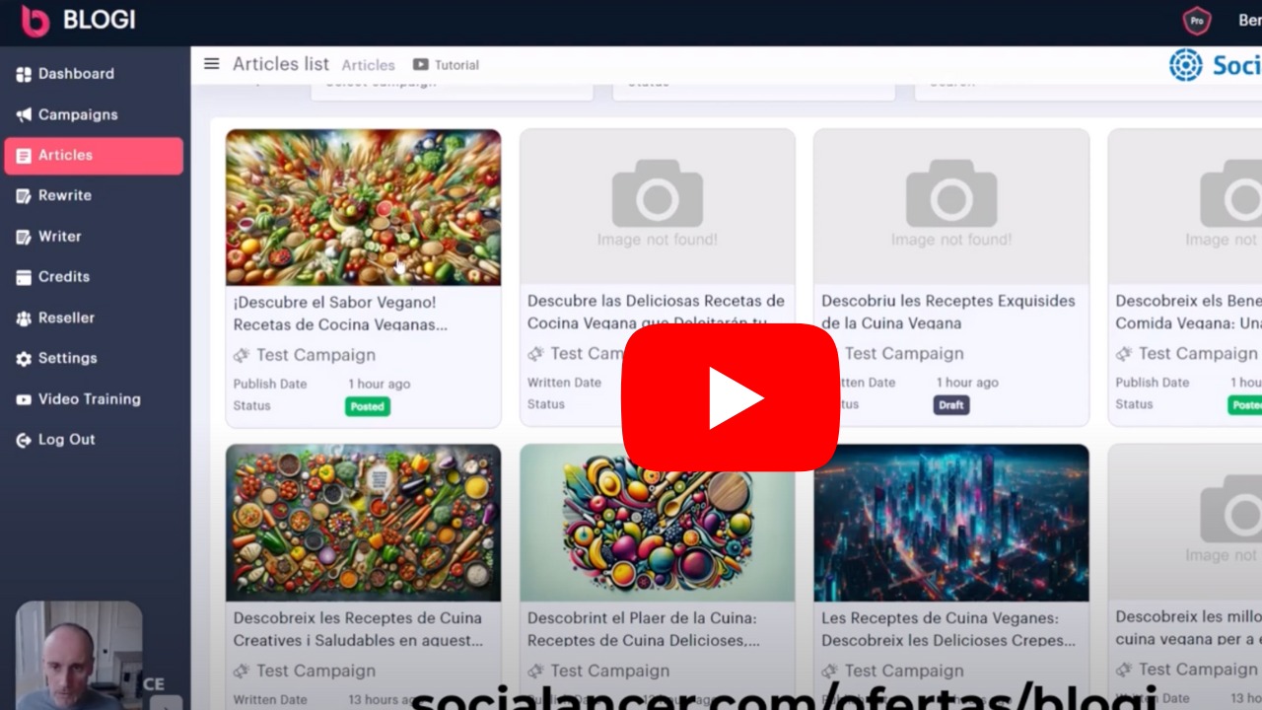Click the Rewrite pencil icon
The height and width of the screenshot is (710, 1262).
24,195
